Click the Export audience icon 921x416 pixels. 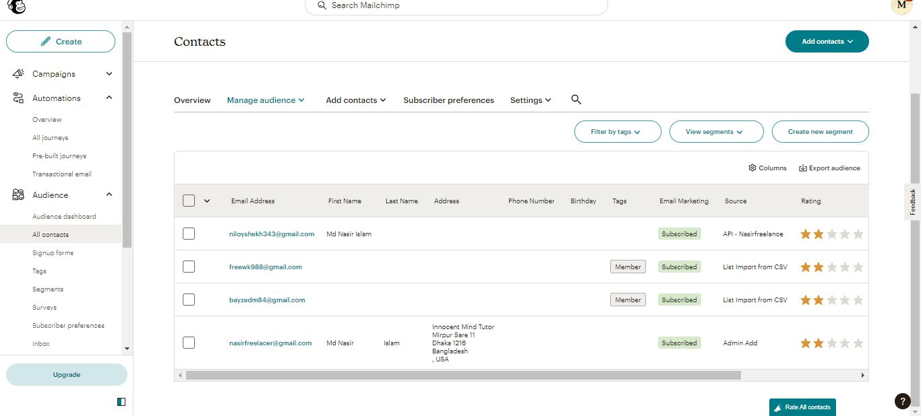[802, 168]
